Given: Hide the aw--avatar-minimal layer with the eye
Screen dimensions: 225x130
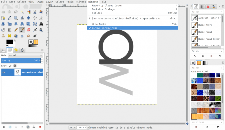Looking at the screenshot, I should [4, 72].
